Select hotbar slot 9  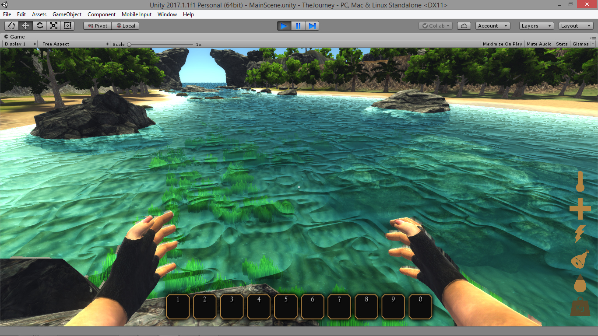(x=393, y=307)
